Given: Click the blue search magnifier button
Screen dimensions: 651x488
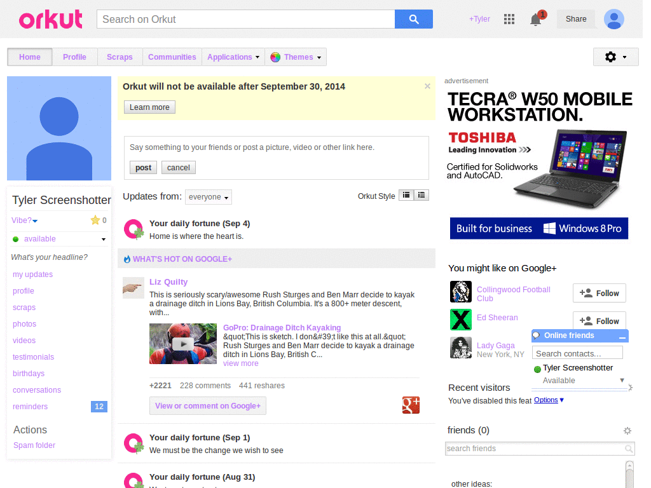Looking at the screenshot, I should [413, 19].
